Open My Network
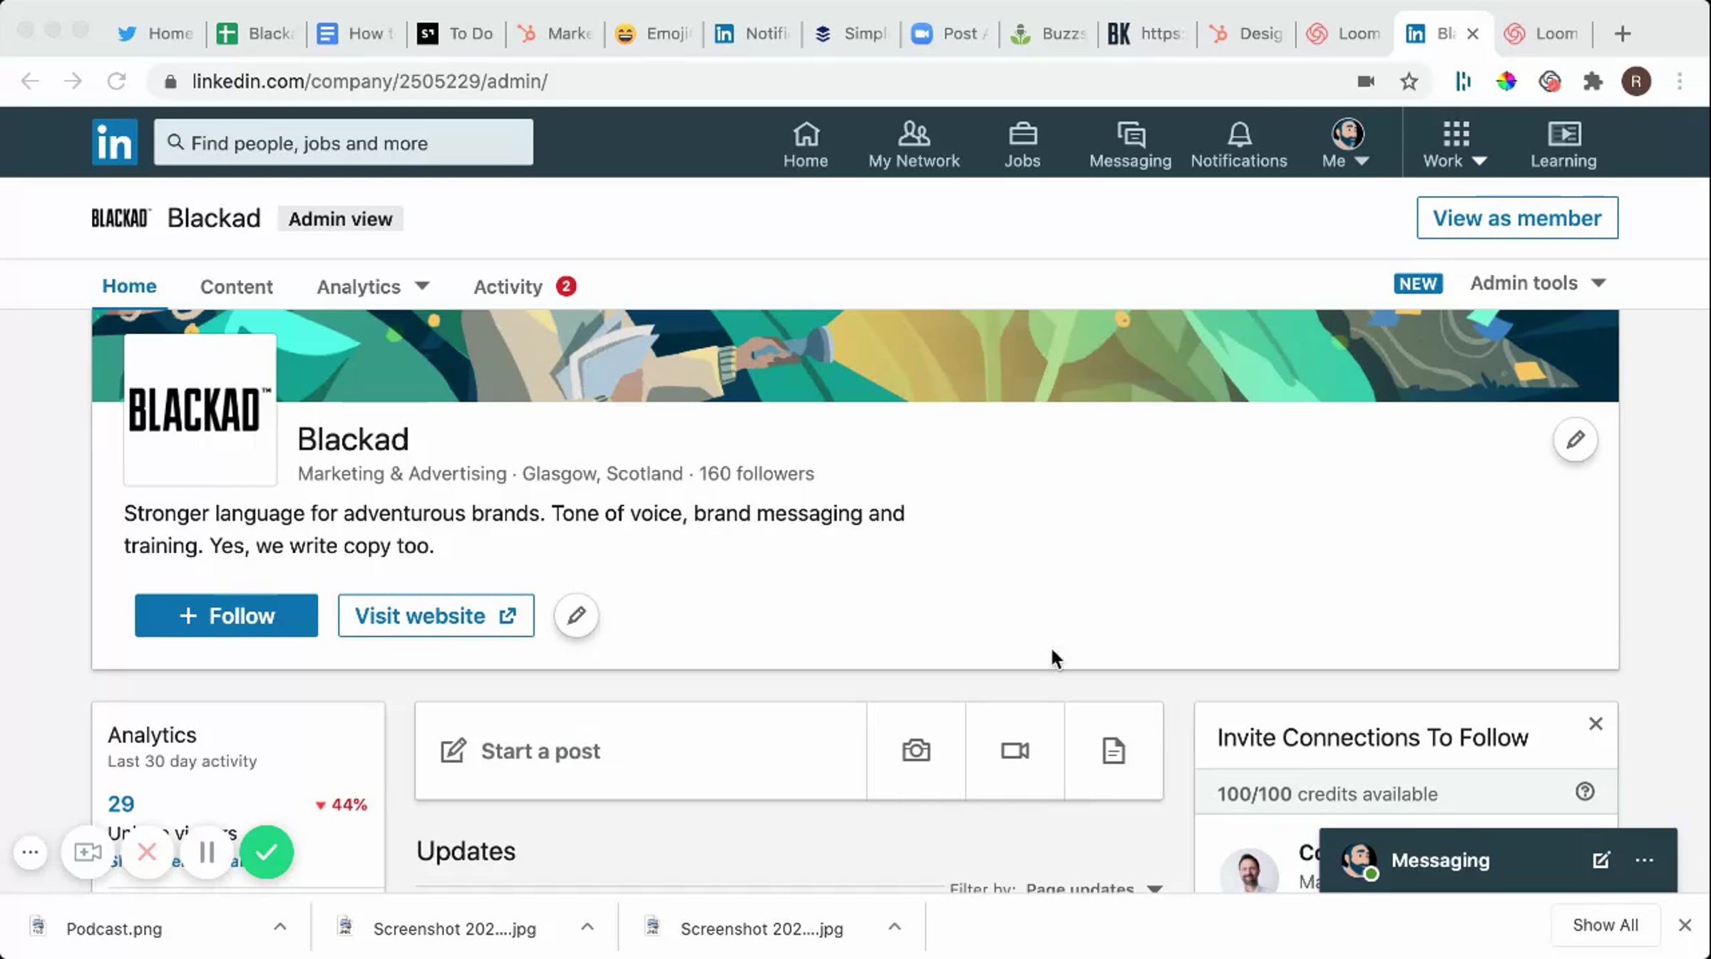 tap(914, 145)
